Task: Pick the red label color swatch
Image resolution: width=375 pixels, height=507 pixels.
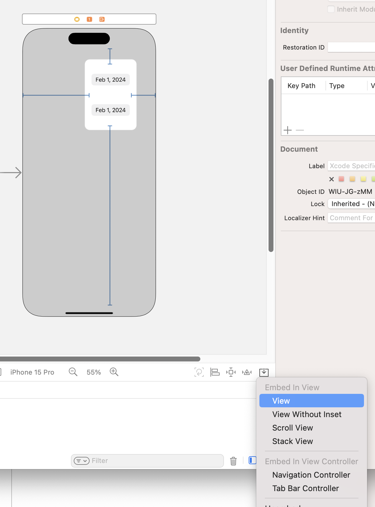Action: (x=341, y=179)
